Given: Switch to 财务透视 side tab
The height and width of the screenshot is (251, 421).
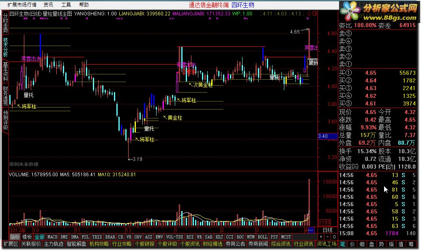Looking at the screenshot, I should point(5,95).
